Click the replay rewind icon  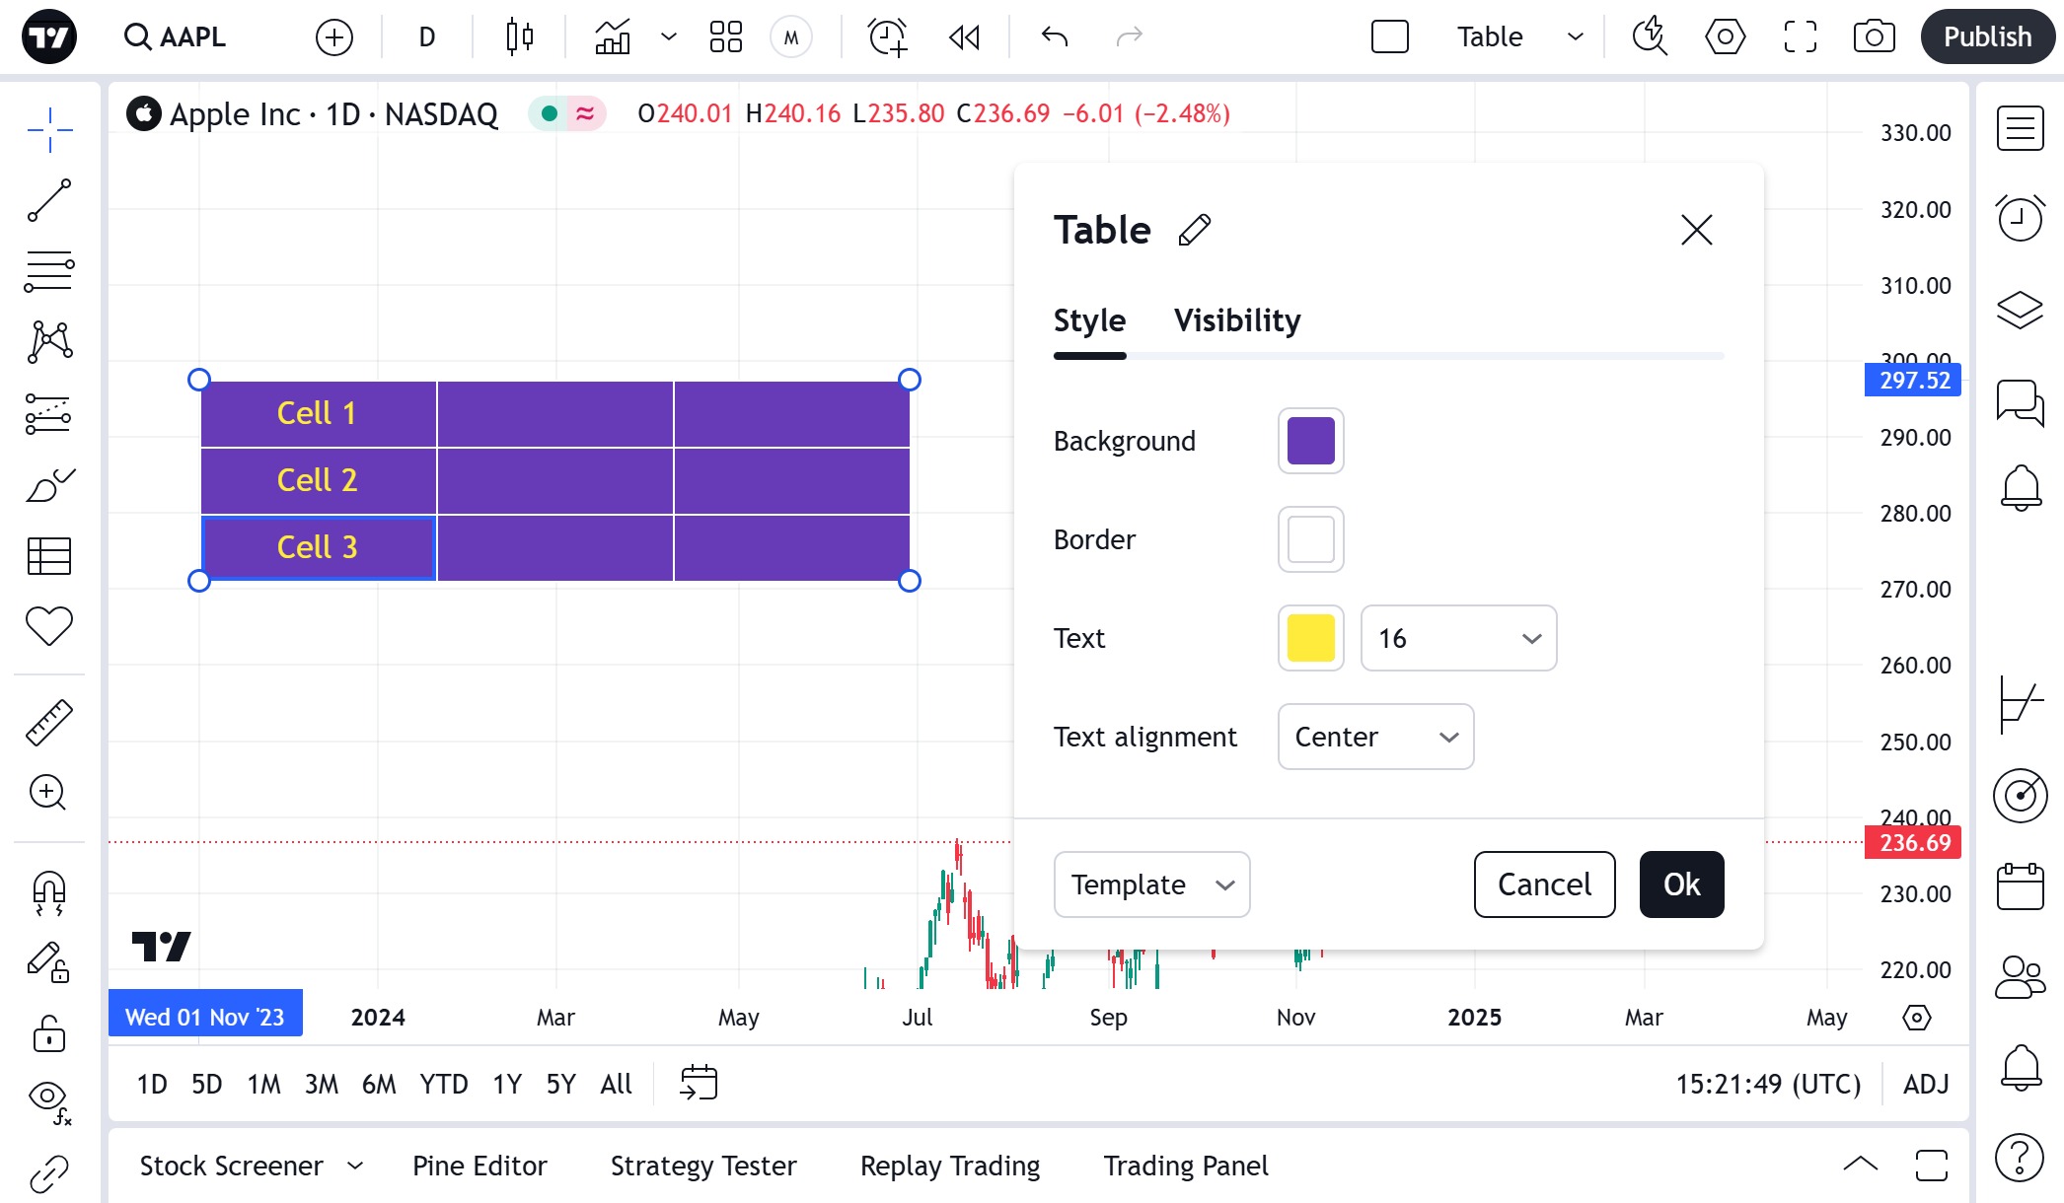[964, 37]
